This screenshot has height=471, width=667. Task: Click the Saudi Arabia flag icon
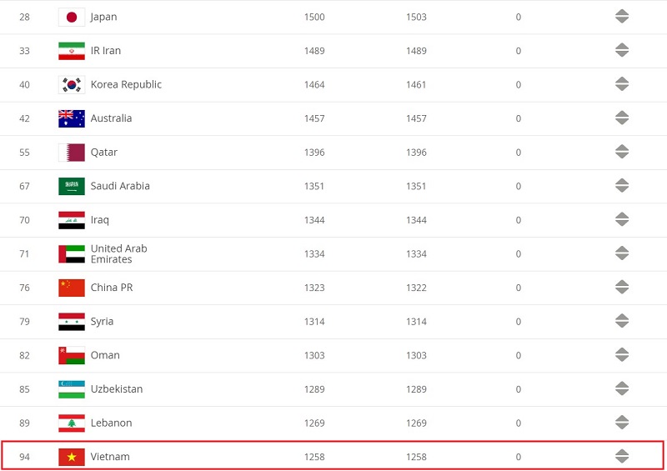[x=72, y=187]
